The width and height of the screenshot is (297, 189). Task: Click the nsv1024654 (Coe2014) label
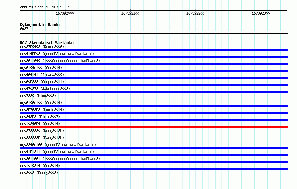click(x=40, y=124)
